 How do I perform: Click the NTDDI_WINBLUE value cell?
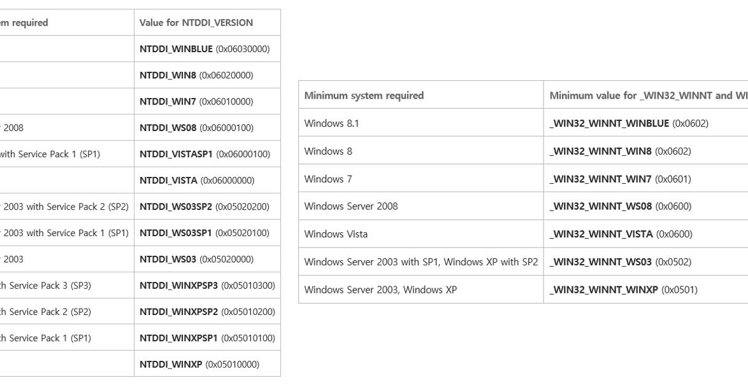[x=206, y=49]
